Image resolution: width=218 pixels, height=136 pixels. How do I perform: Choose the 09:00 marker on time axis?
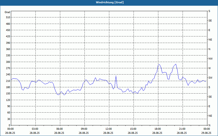tap(84, 129)
